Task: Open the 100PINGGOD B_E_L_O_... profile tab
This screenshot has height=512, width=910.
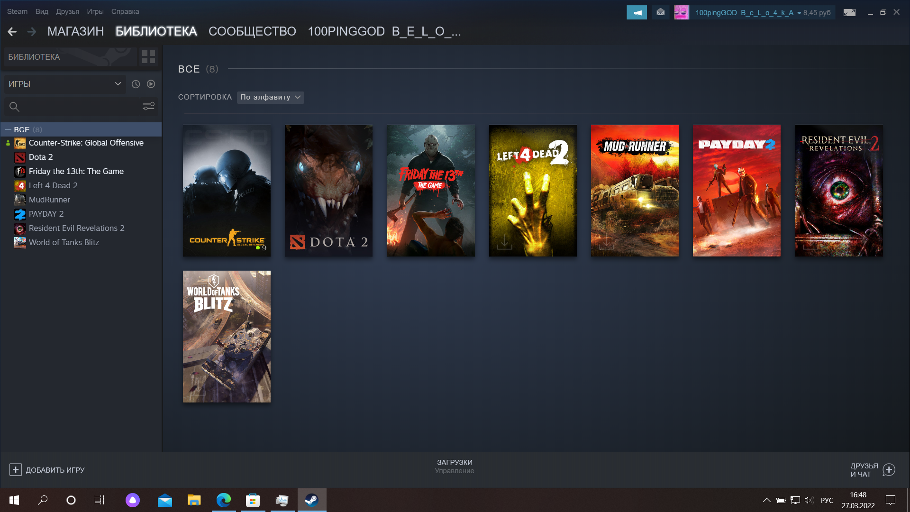Action: point(384,31)
